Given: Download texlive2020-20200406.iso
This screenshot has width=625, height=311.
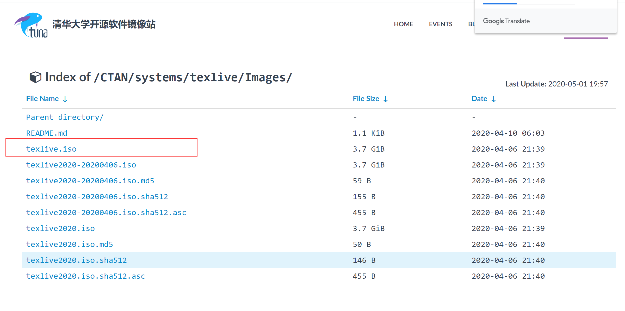Looking at the screenshot, I should (81, 165).
